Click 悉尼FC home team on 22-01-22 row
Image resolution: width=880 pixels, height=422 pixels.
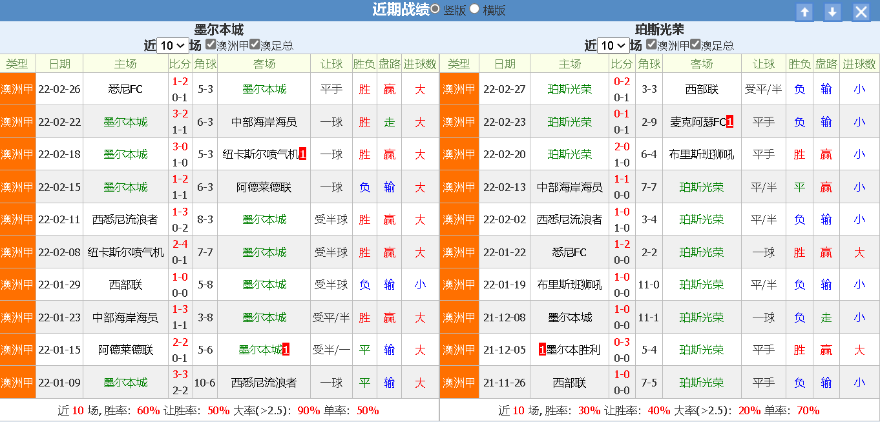click(x=570, y=252)
